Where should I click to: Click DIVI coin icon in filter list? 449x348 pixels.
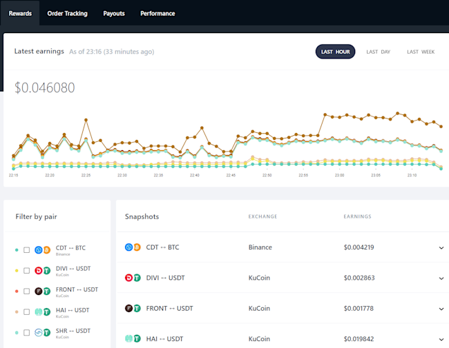click(x=39, y=271)
